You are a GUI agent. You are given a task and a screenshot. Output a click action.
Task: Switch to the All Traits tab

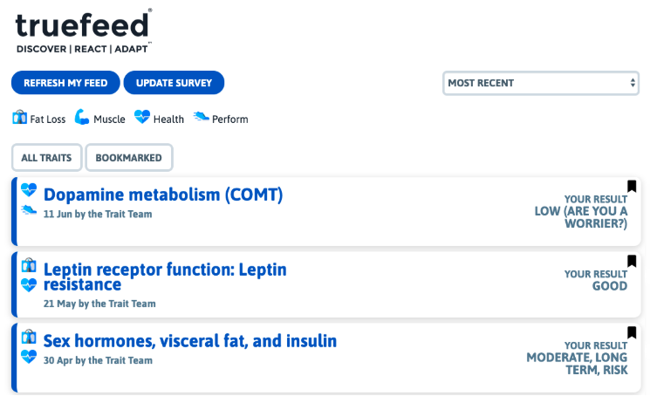tap(47, 158)
